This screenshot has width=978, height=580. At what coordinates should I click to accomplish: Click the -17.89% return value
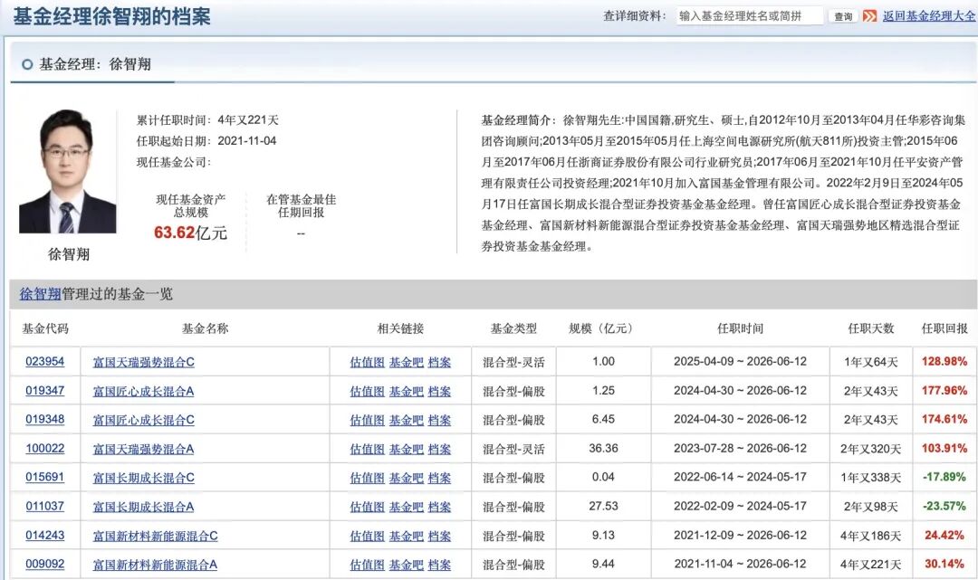[944, 477]
